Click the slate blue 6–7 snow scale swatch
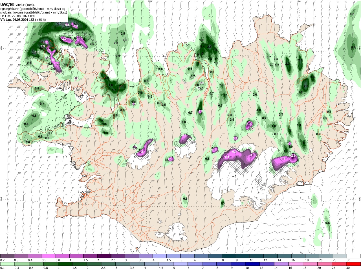The width and height of the screenshot is (361, 270). point(201,256)
